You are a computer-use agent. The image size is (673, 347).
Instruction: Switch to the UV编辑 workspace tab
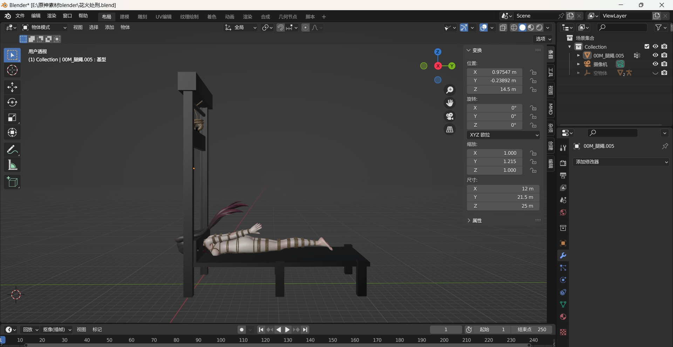point(164,17)
